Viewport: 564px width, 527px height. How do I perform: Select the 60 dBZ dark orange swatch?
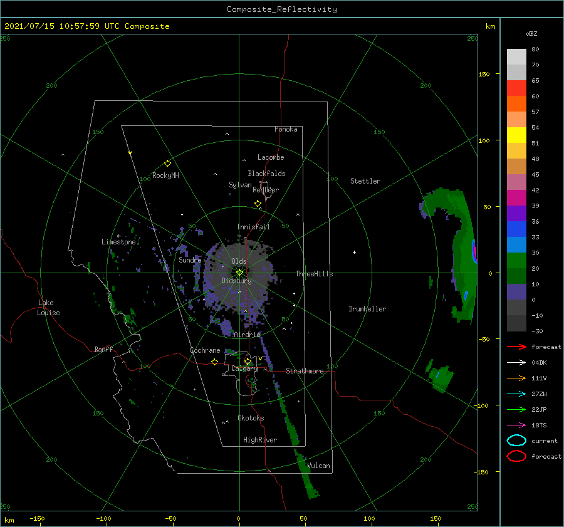tap(516, 103)
